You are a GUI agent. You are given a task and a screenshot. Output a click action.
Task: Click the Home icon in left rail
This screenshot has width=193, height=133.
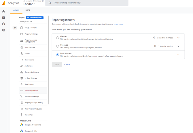pos(3,12)
